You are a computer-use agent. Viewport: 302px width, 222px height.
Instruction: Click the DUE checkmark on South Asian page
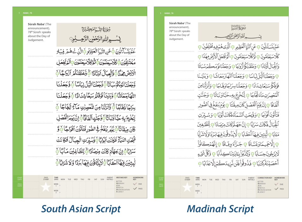tap(135, 184)
